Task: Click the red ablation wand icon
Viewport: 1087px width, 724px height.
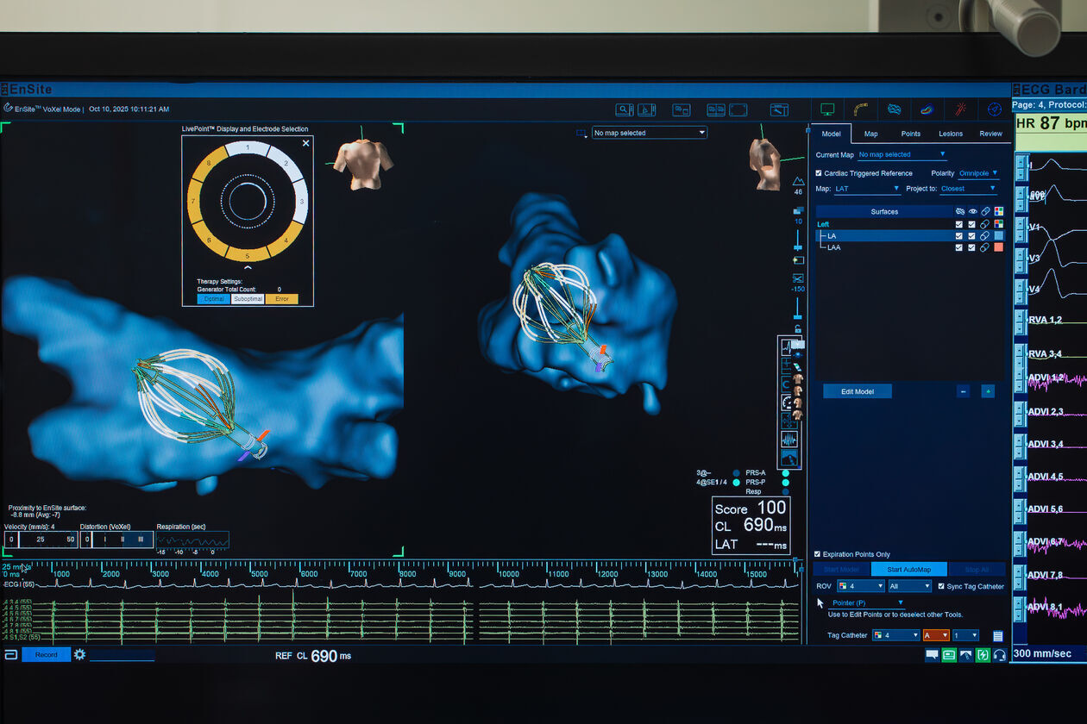Action: click(x=960, y=109)
